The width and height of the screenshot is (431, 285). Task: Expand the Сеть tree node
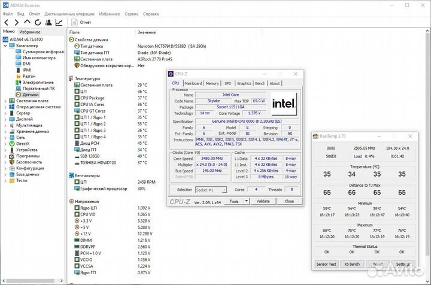click(x=5, y=138)
